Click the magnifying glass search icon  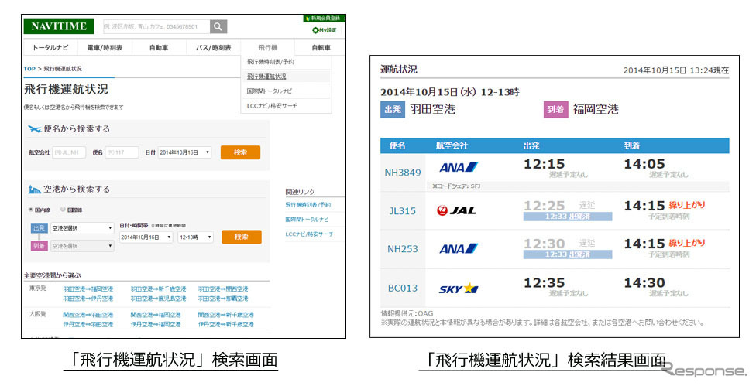pos(218,27)
